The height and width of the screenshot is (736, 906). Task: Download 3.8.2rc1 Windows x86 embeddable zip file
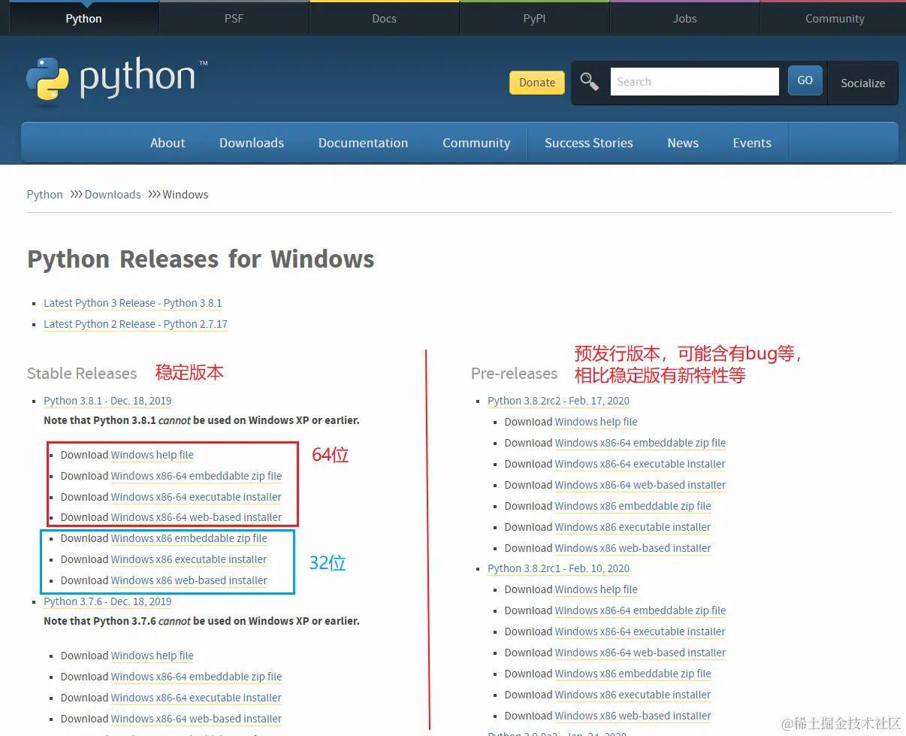pyautogui.click(x=633, y=674)
